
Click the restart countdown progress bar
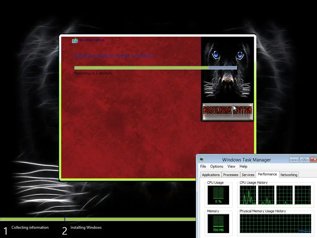[x=155, y=68]
